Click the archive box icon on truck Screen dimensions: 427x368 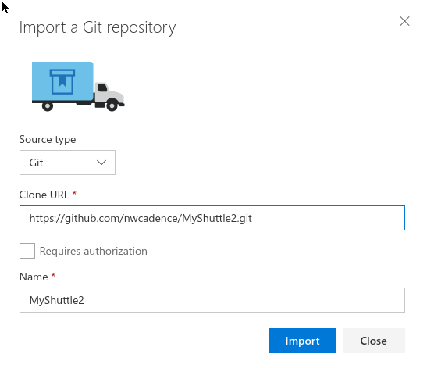point(62,81)
